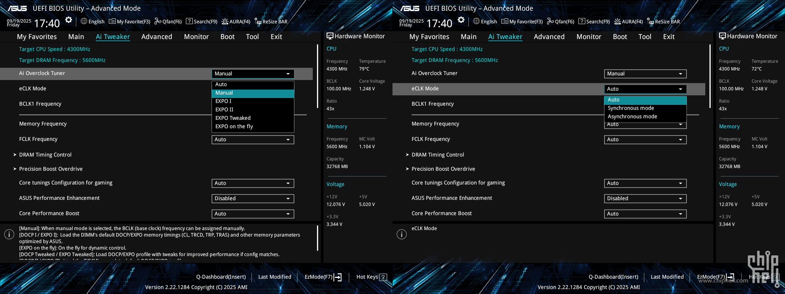This screenshot has height=294, width=785.
Task: Open eCLK Mode dropdown in right window
Action: pos(645,89)
